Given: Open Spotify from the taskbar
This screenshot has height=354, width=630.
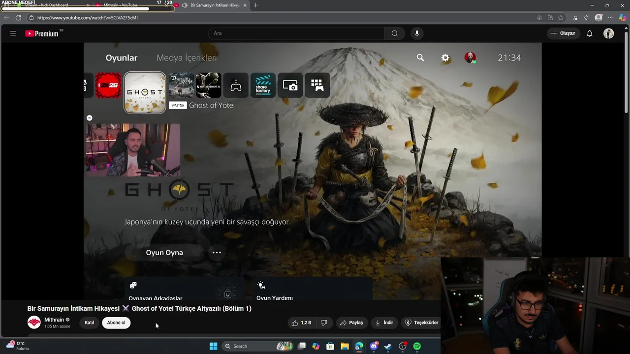Looking at the screenshot, I should coord(417,346).
